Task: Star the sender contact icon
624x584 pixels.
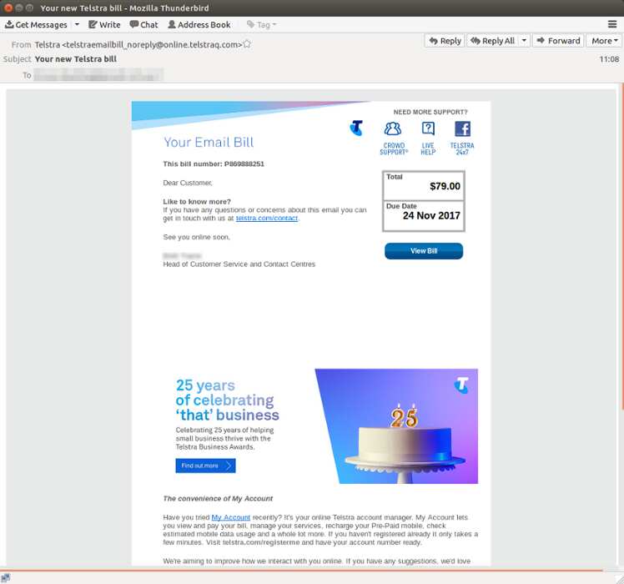Action: point(247,43)
